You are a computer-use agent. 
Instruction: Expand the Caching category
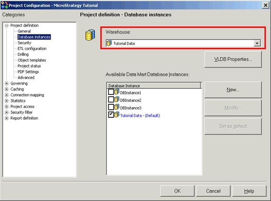[7, 89]
